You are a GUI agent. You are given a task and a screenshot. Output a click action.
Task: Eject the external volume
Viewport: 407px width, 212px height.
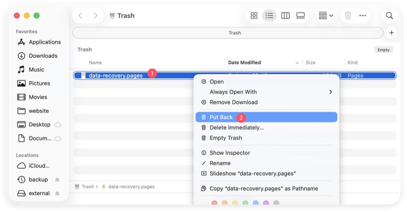point(57,193)
